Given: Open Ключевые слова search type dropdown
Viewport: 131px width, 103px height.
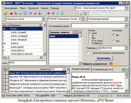Looking at the screenshot, I should [x=43, y=19].
